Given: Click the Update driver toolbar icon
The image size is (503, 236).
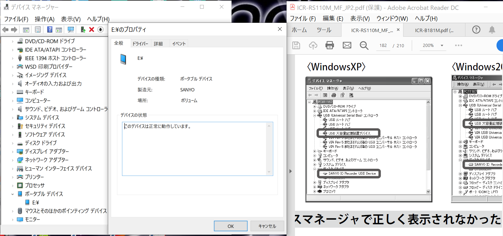Looking at the screenshot, I should tap(83, 30).
